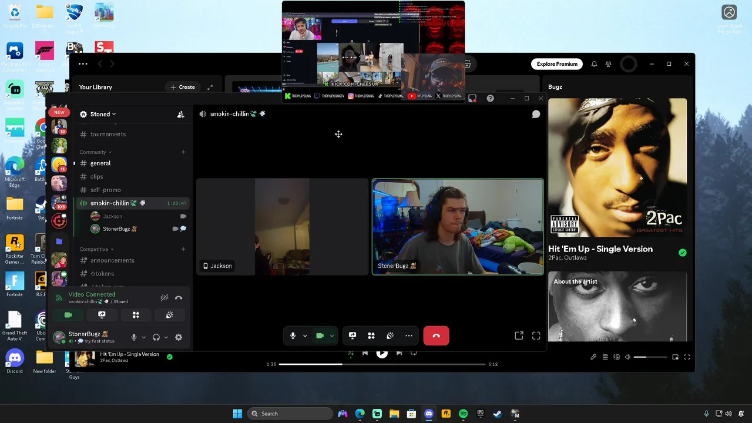
Task: Expand Your Library in Spotify
Action: [x=210, y=87]
